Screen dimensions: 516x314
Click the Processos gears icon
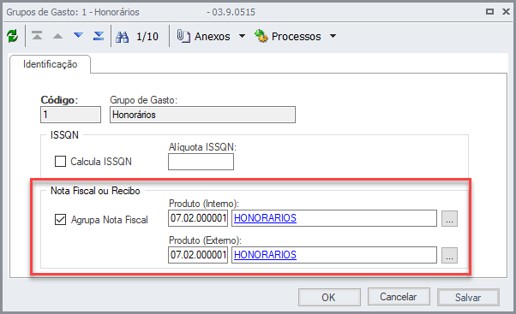point(261,36)
